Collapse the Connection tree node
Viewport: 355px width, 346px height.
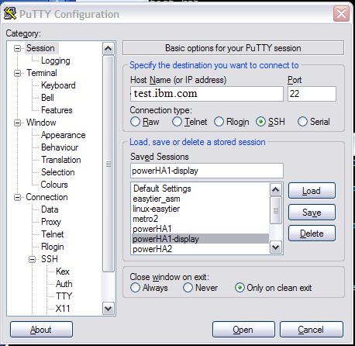click(x=17, y=197)
